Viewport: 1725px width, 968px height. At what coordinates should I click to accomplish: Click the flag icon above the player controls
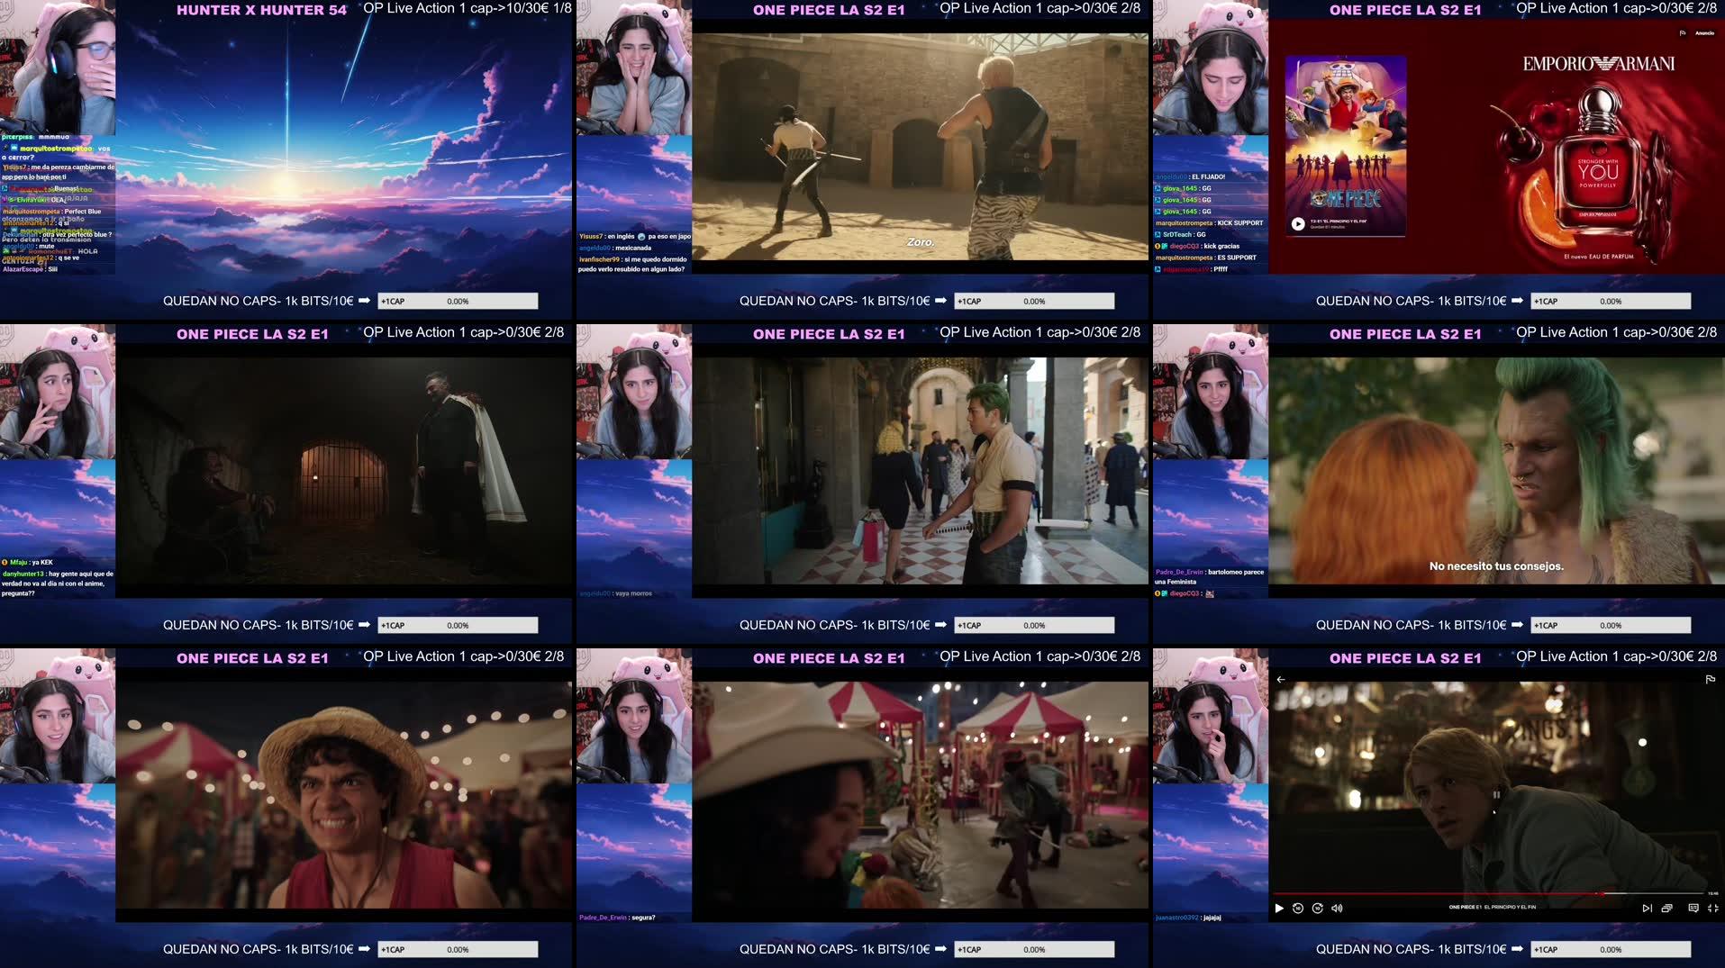click(1711, 680)
